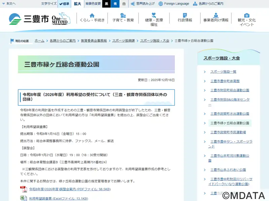Open the 事業者向け情報 icon menu
269x201 pixels.
(216, 15)
